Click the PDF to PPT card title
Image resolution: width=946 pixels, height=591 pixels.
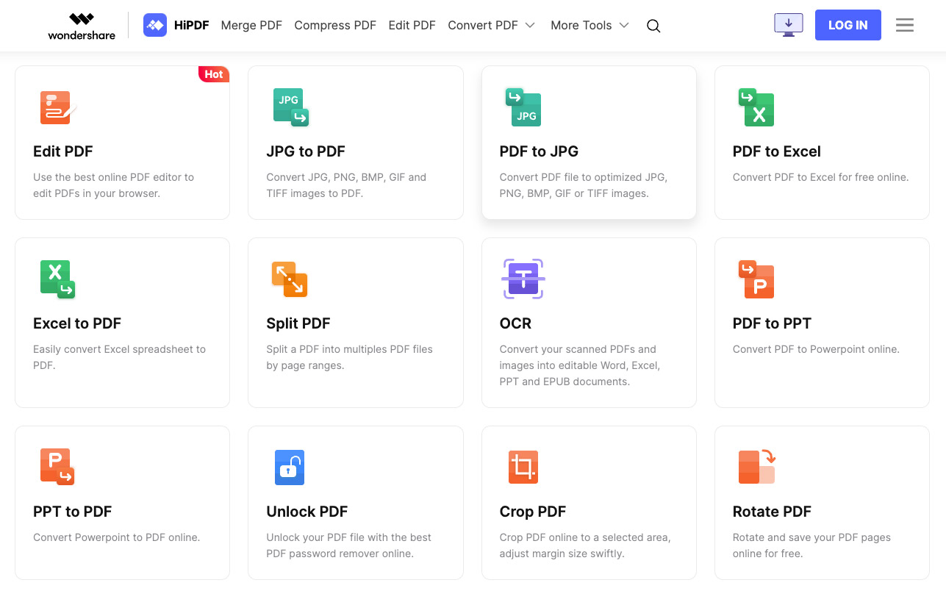[772, 323]
